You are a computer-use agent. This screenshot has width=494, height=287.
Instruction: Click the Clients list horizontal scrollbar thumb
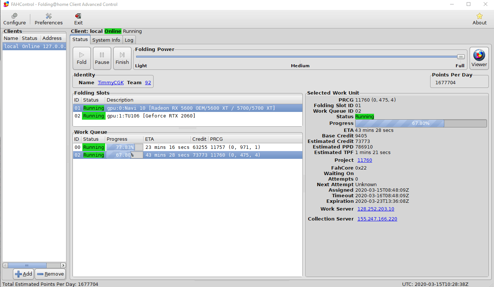[x=27, y=265]
